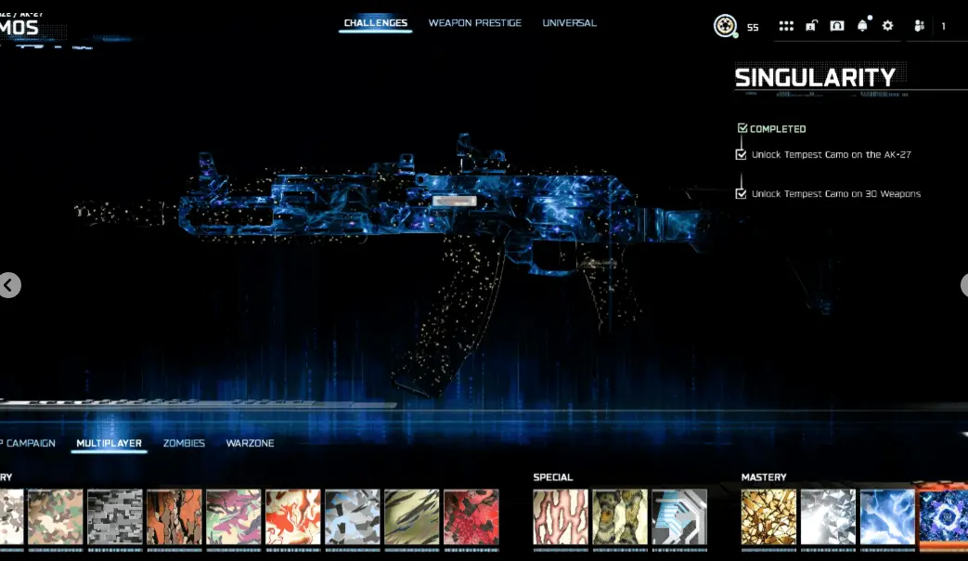Click the round token icon beside 55

(726, 26)
